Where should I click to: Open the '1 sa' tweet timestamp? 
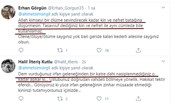(x=91, y=8)
